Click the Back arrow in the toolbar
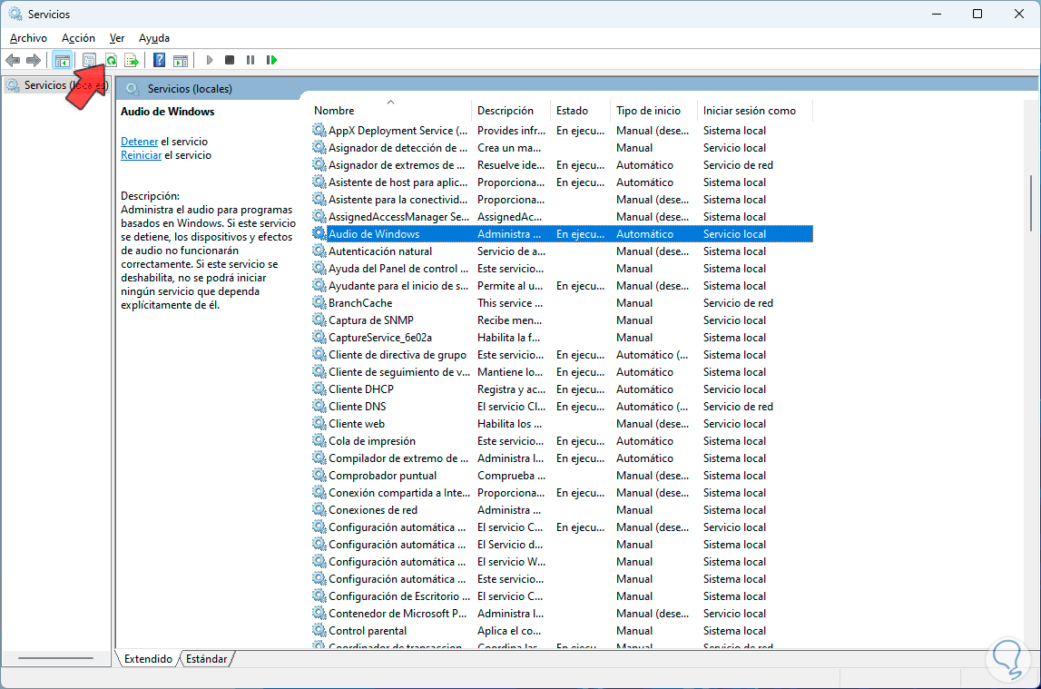1041x689 pixels. (13, 61)
